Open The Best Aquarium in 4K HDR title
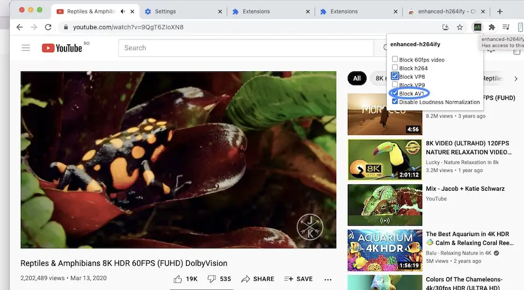Viewport: 524px width, 290px height. (x=469, y=238)
